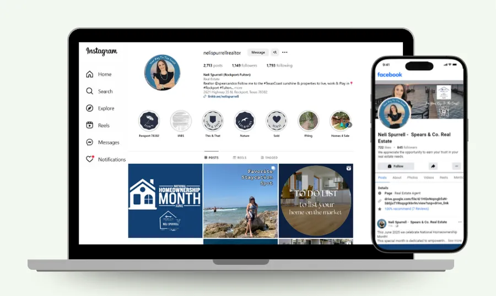Open the Reels icon in Instagram sidebar
Screen dimensions: 496x296
89,125
